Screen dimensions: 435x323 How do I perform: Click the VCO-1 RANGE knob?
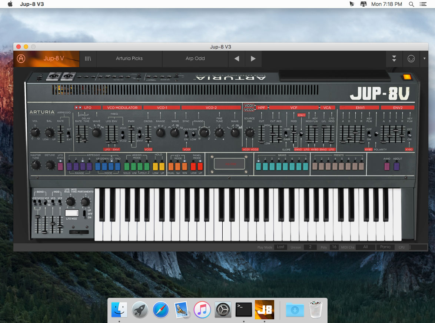[x=160, y=133]
